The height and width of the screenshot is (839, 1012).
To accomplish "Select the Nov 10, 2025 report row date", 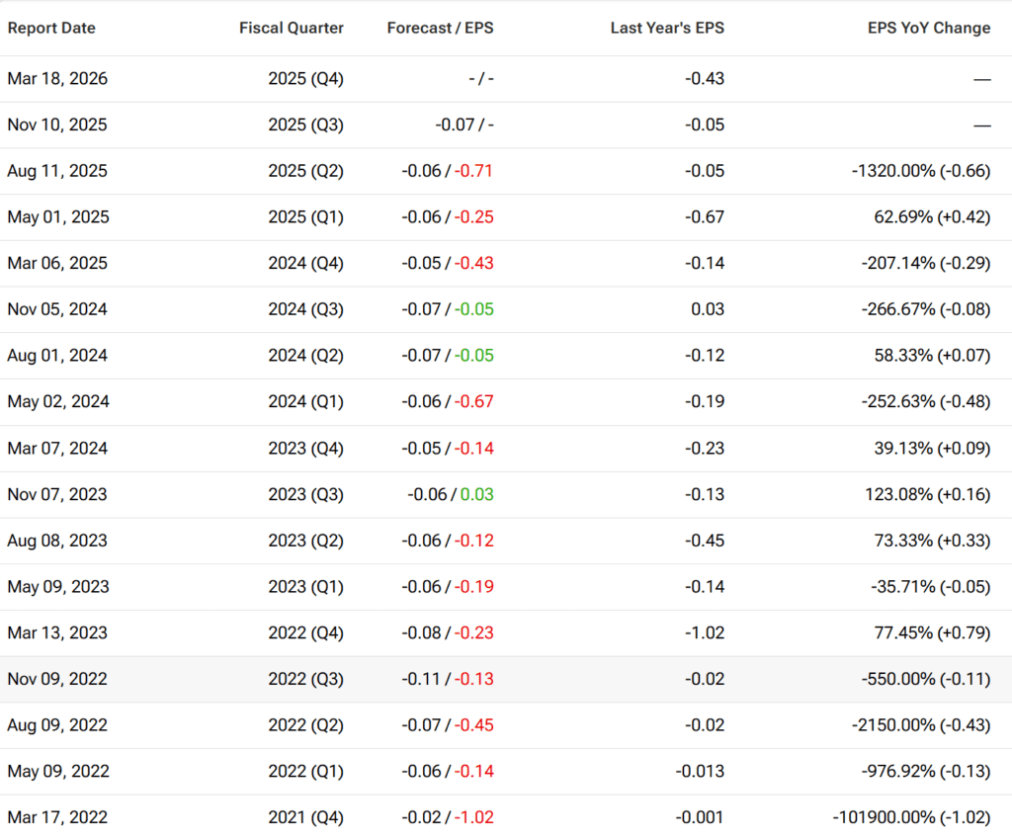I will 57,125.
